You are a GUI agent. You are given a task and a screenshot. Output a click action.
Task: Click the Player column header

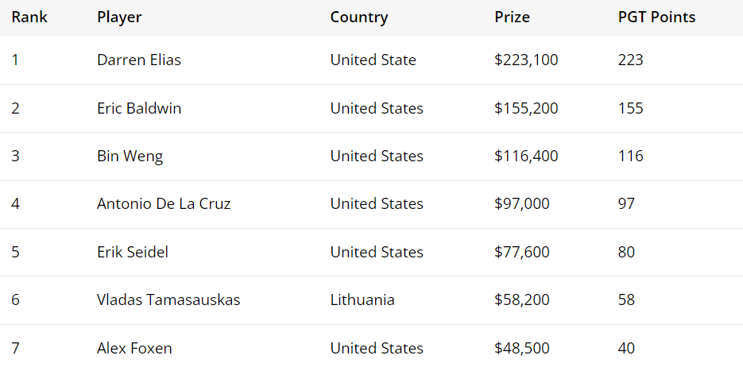[x=119, y=17]
